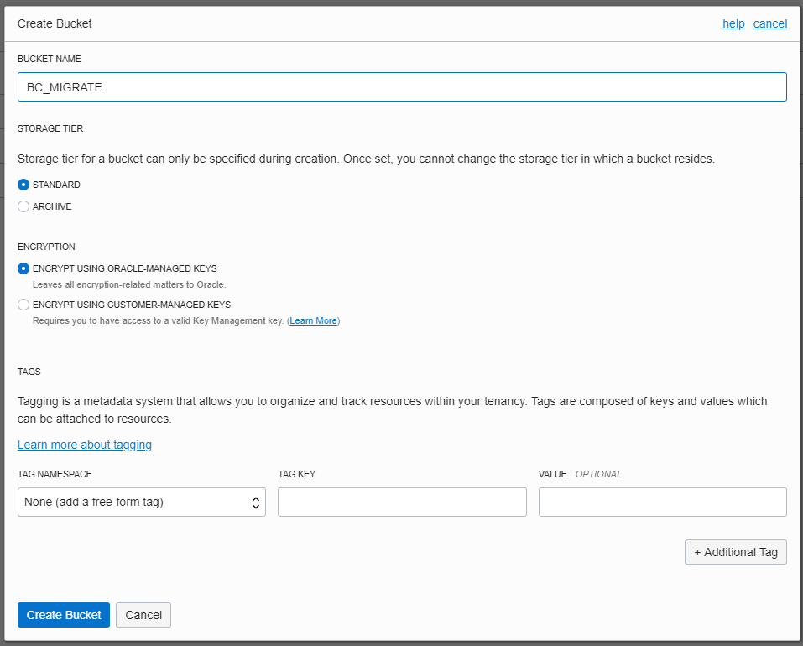The height and width of the screenshot is (646, 803).
Task: Enable encryption using customer-managed keys
Action: (23, 305)
